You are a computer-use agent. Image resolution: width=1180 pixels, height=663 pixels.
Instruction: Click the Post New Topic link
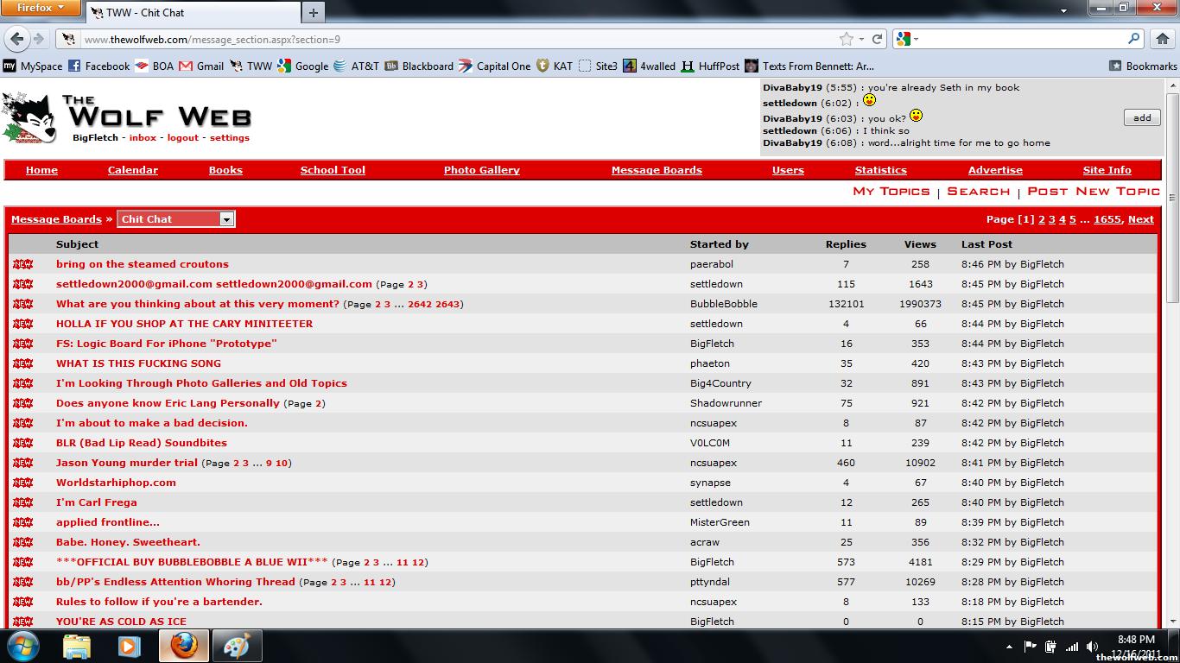pyautogui.click(x=1093, y=192)
